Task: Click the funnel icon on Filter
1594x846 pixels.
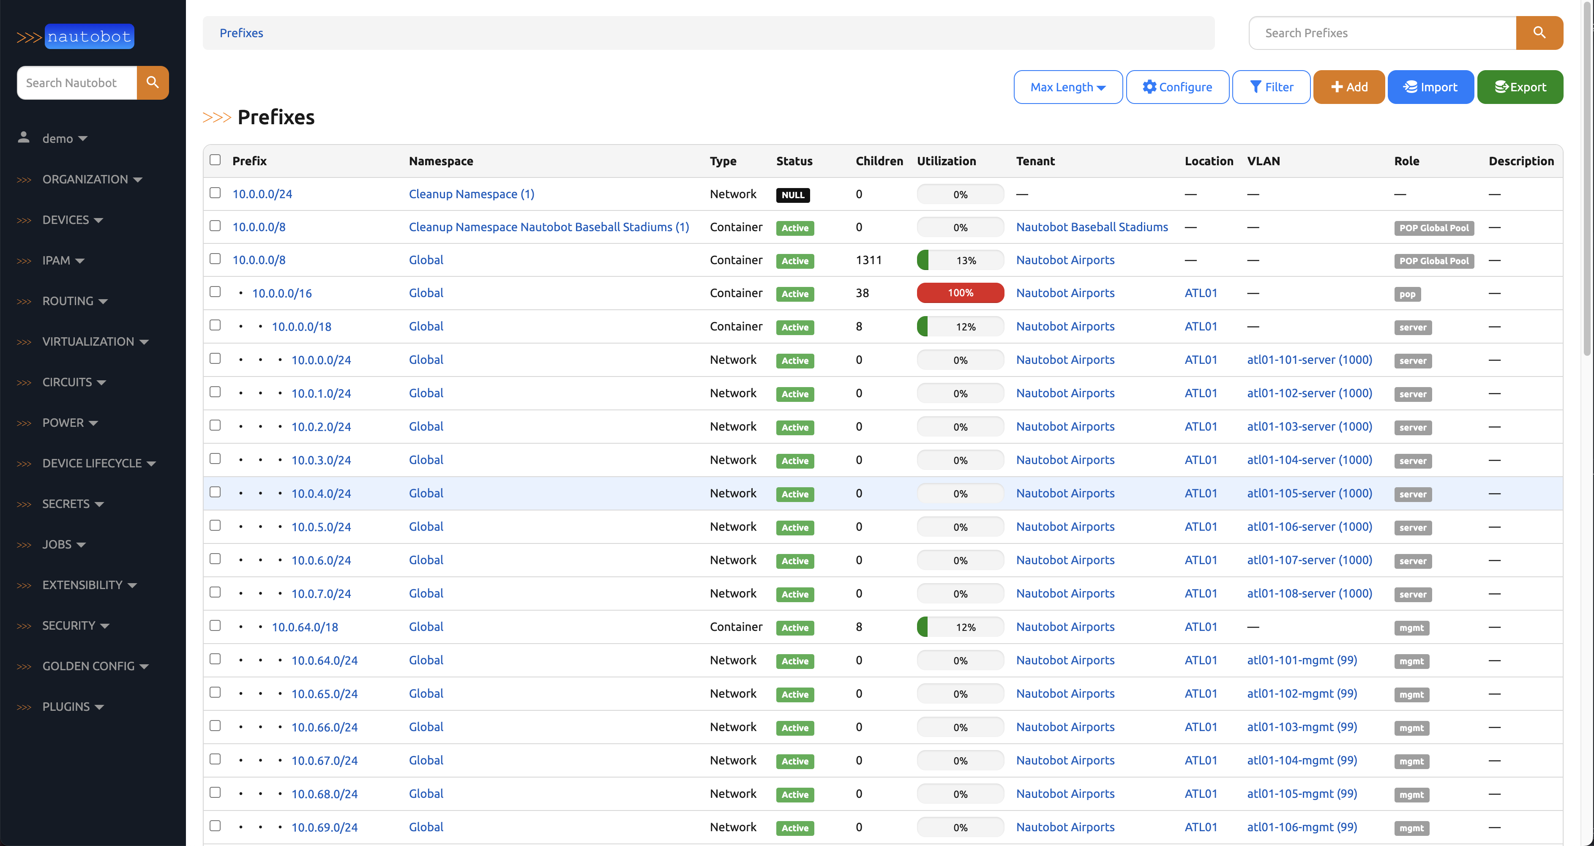Action: [x=1256, y=87]
